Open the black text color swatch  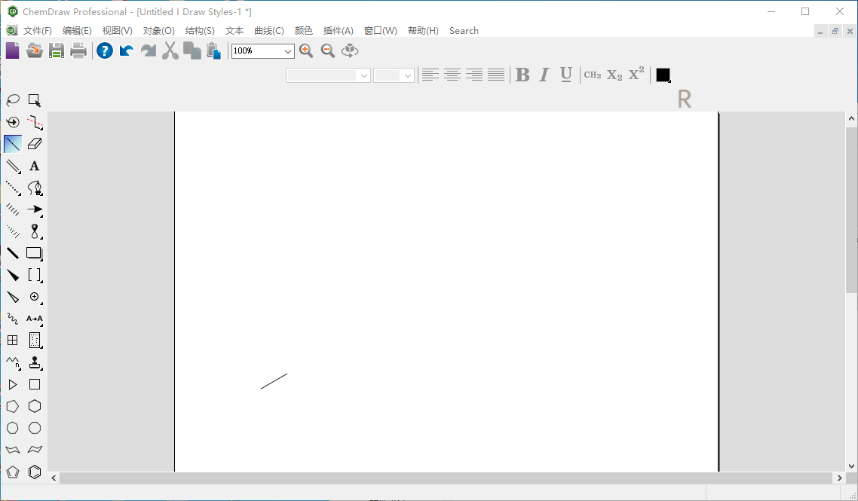pyautogui.click(x=663, y=75)
